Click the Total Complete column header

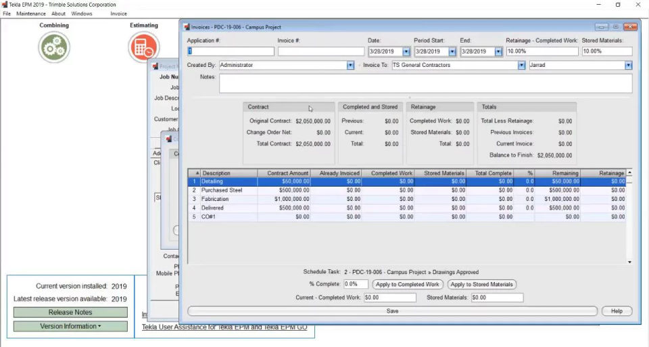click(x=490, y=173)
